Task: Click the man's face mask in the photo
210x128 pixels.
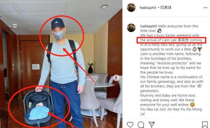Action: click(59, 35)
